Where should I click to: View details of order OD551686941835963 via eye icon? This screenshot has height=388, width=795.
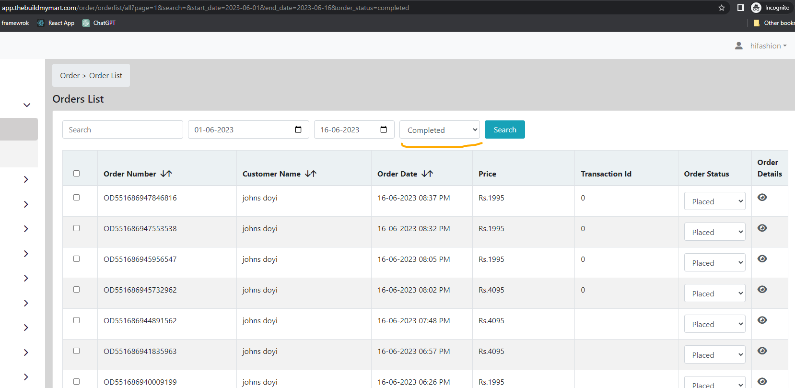762,351
